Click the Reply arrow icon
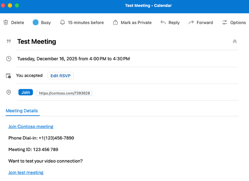 pos(163,22)
